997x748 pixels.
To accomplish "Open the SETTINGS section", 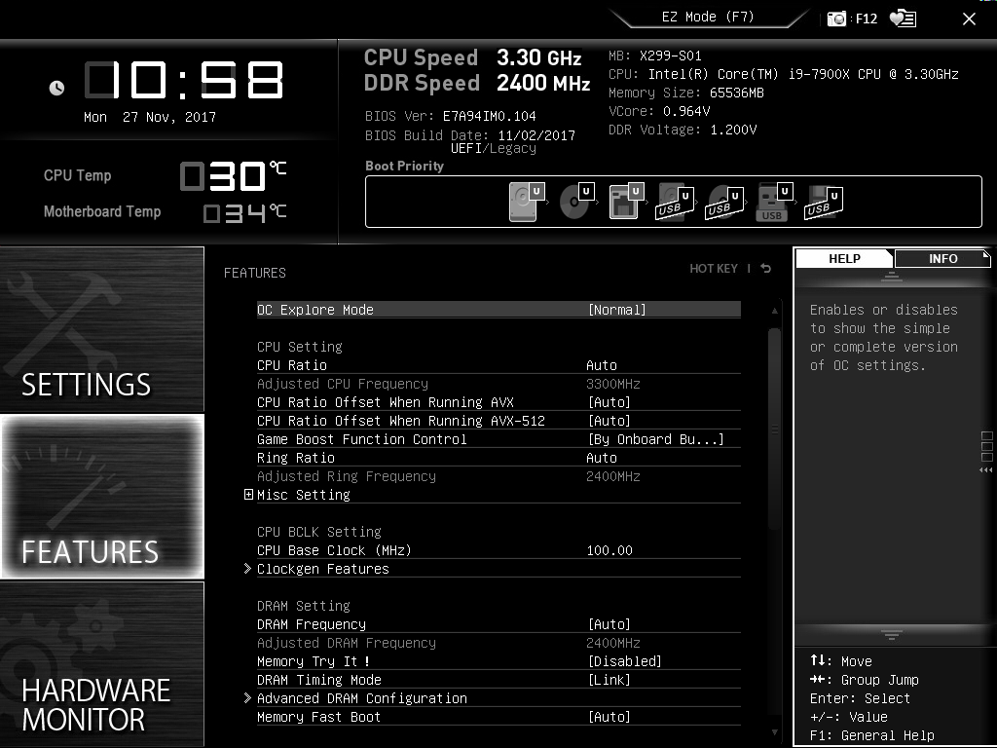I will (102, 331).
